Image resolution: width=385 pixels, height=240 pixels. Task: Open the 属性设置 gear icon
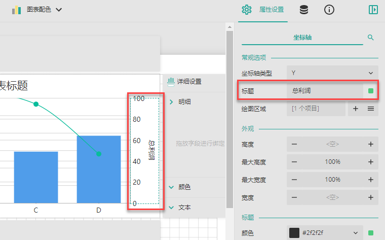(247, 10)
